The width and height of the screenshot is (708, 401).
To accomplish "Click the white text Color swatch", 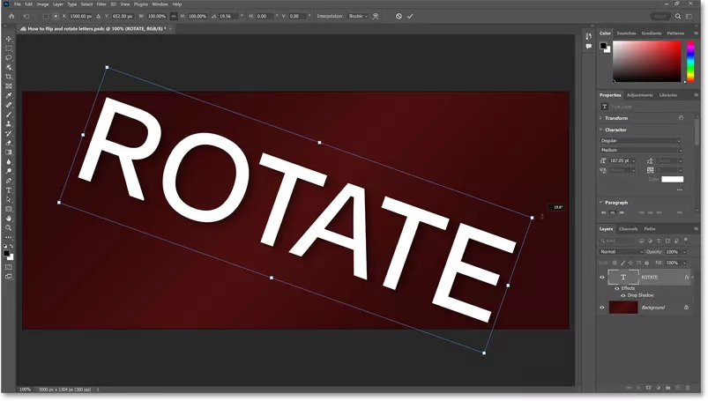I will tap(673, 179).
